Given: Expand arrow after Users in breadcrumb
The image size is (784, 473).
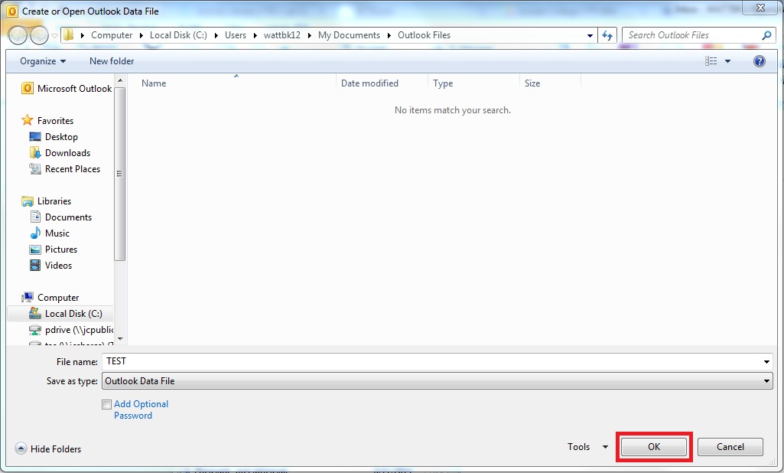Looking at the screenshot, I should click(x=255, y=35).
